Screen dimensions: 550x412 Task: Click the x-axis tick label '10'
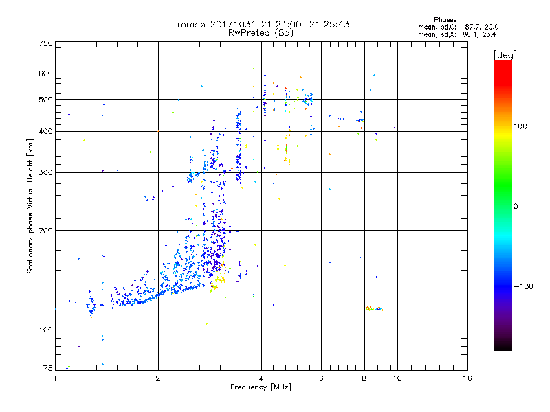(x=397, y=378)
